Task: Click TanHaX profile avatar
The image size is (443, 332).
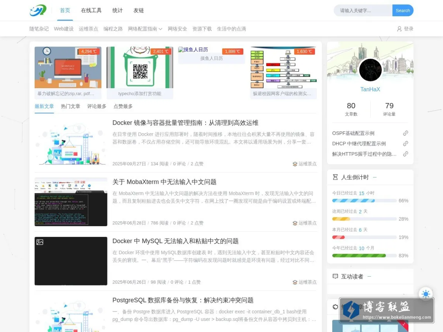Action: tap(370, 70)
